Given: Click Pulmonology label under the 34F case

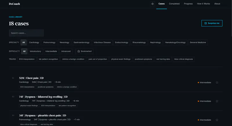Looking at the screenshot, I should click(x=25, y=120).
